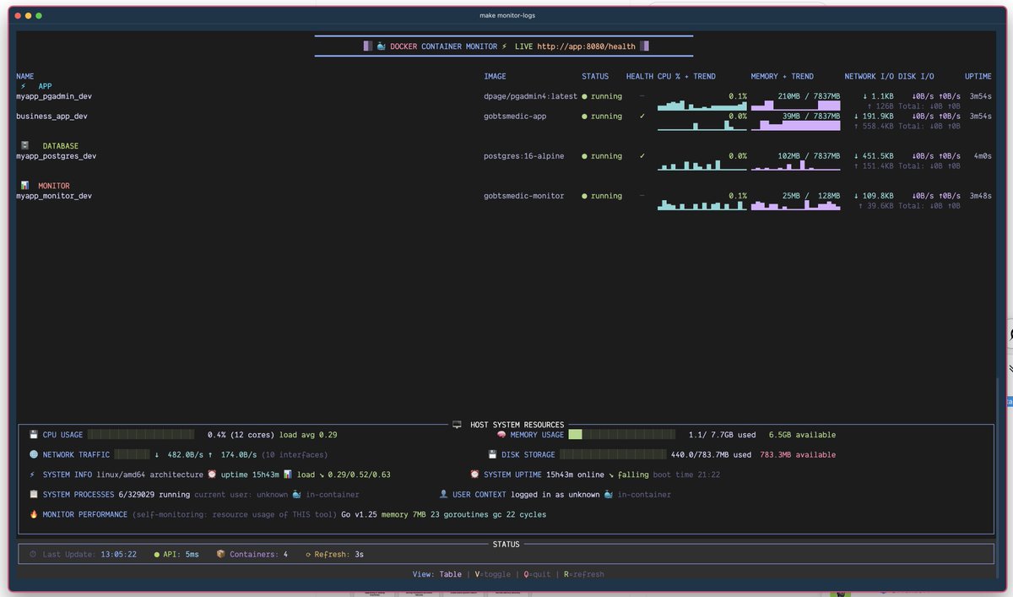The height and width of the screenshot is (597, 1013).
Task: Click the brain icon beside MEMORY USAGE
Action: coord(501,435)
